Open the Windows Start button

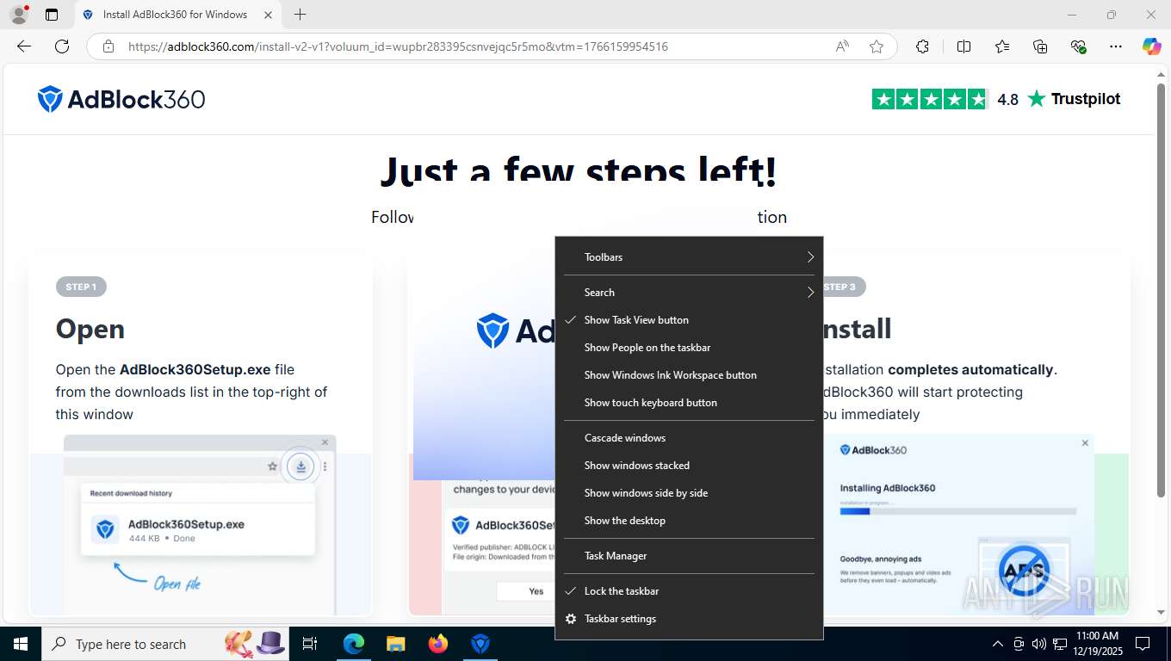(x=20, y=644)
